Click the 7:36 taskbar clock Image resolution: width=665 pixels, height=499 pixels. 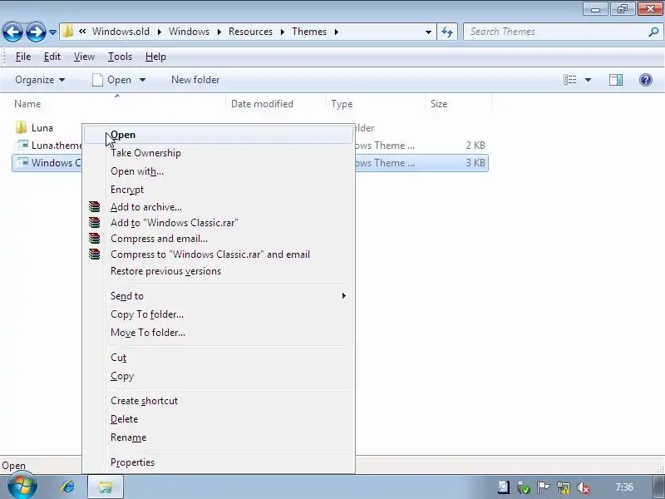[624, 487]
